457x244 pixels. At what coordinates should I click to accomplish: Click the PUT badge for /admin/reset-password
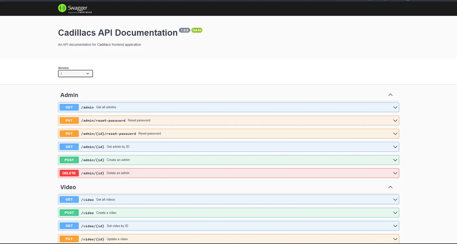(x=69, y=120)
